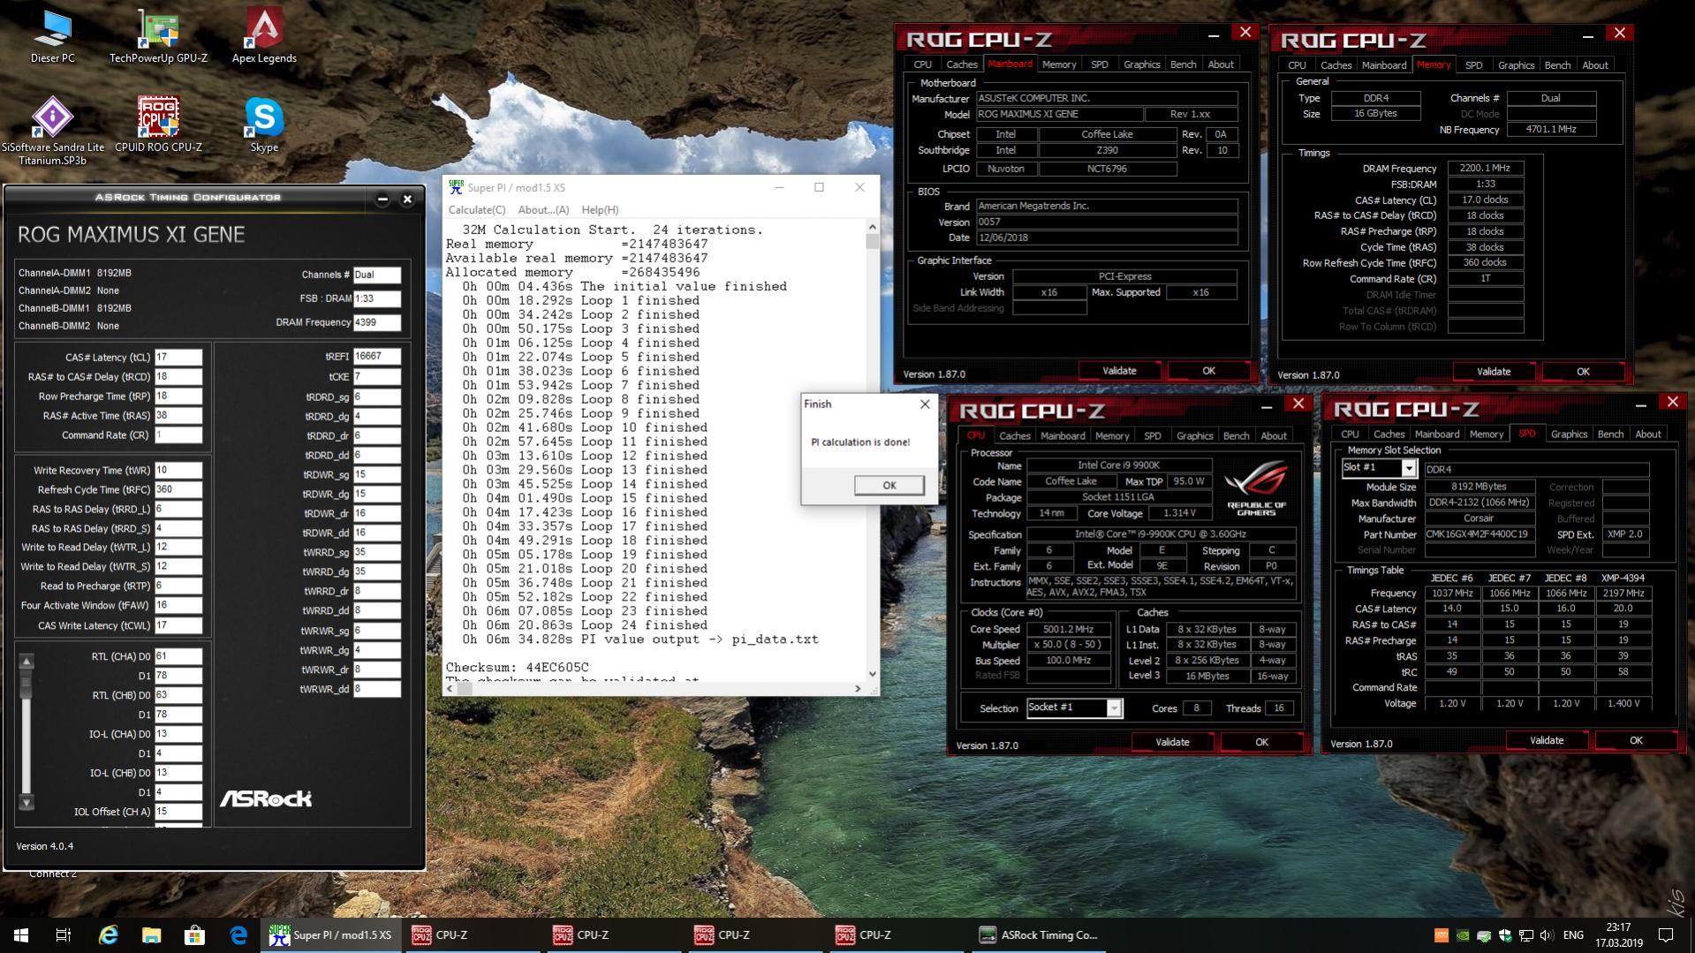Click the CAS# Latency (tCL) field
The image size is (1695, 953).
pos(178,357)
